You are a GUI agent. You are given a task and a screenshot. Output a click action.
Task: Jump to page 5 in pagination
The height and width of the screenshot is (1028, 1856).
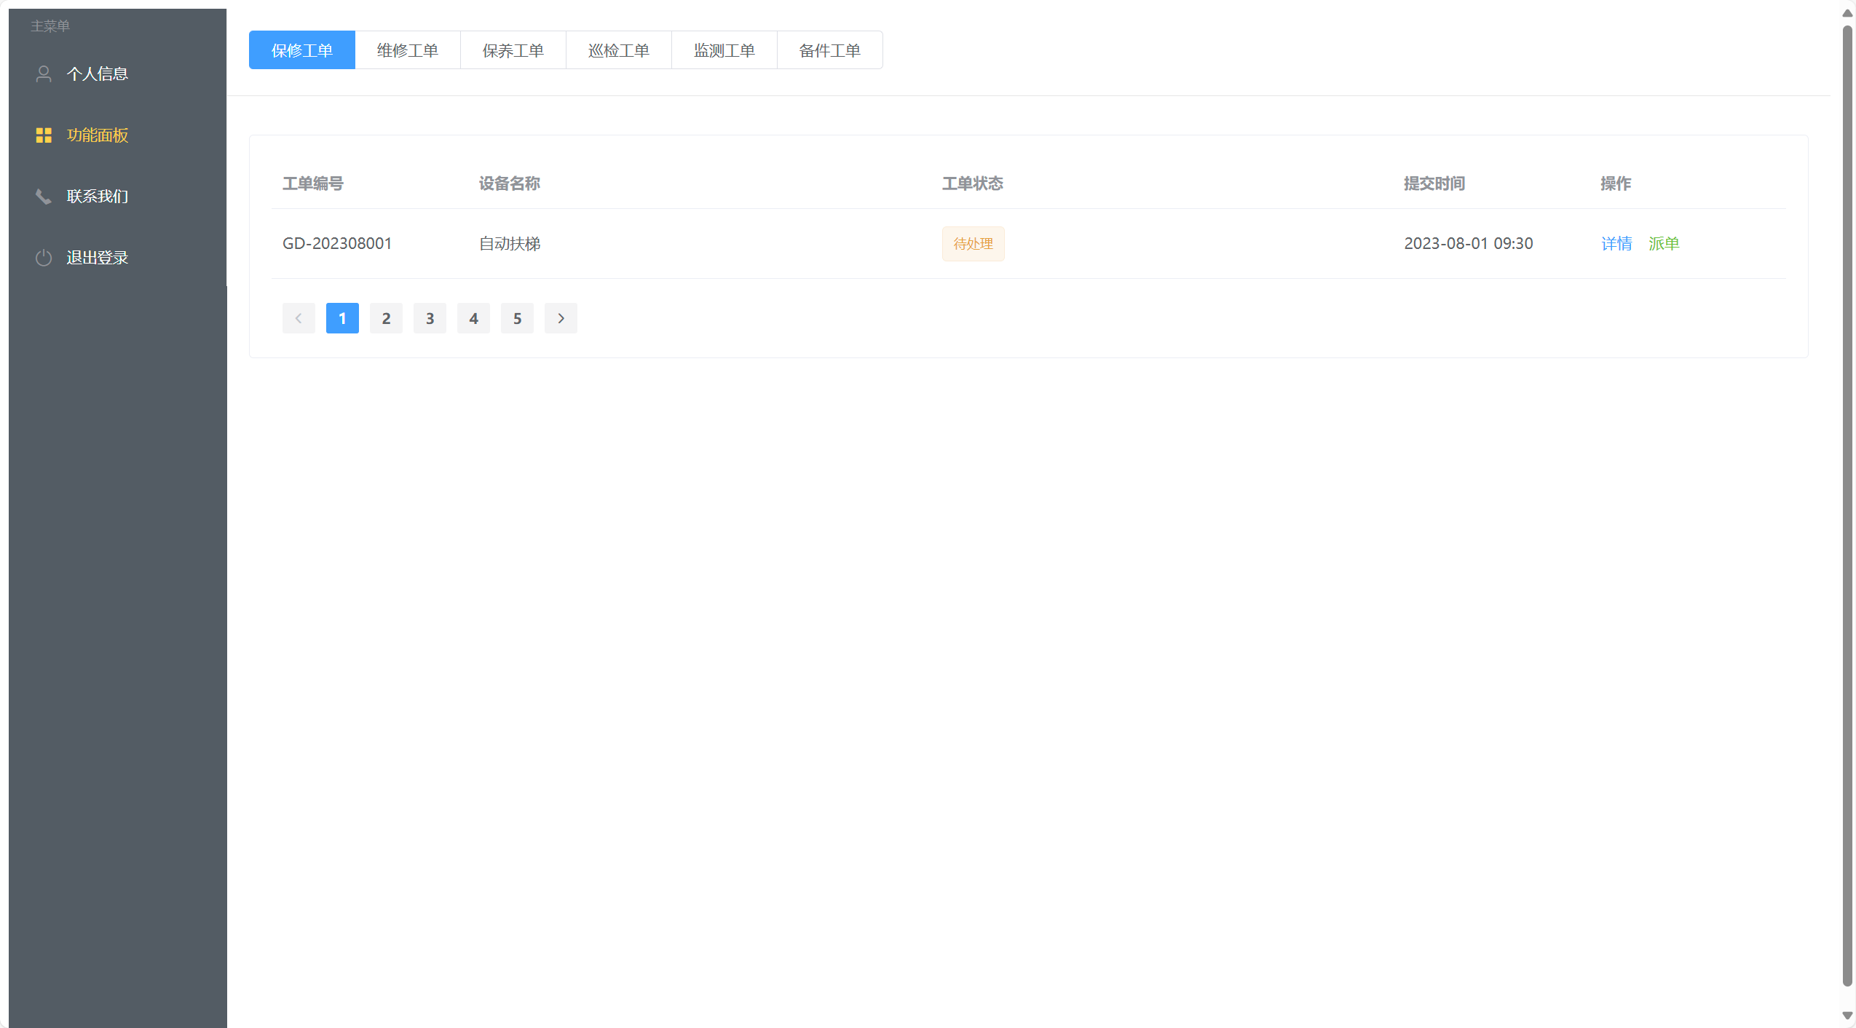[x=517, y=318]
